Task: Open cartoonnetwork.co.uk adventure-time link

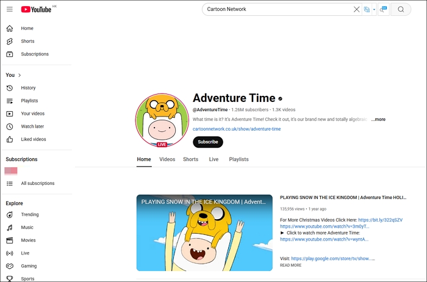Action: click(237, 129)
